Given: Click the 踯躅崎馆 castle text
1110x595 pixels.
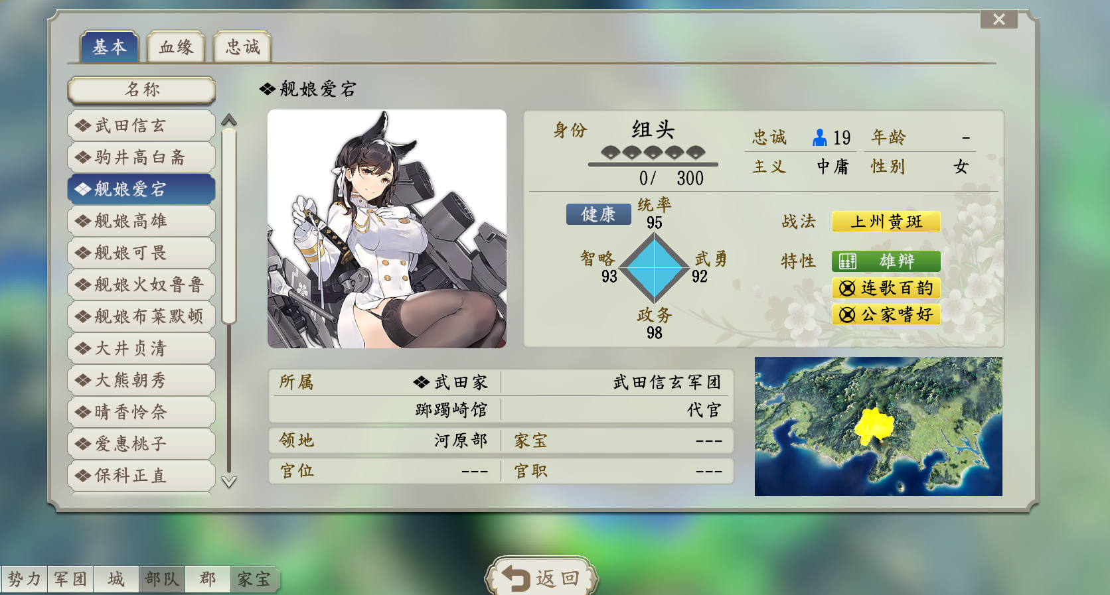Looking at the screenshot, I should [x=451, y=410].
